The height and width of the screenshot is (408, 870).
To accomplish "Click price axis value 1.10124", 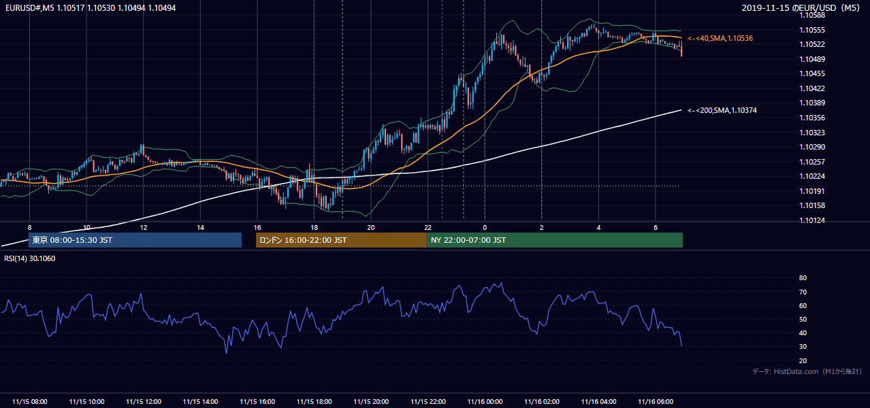I will (x=812, y=220).
